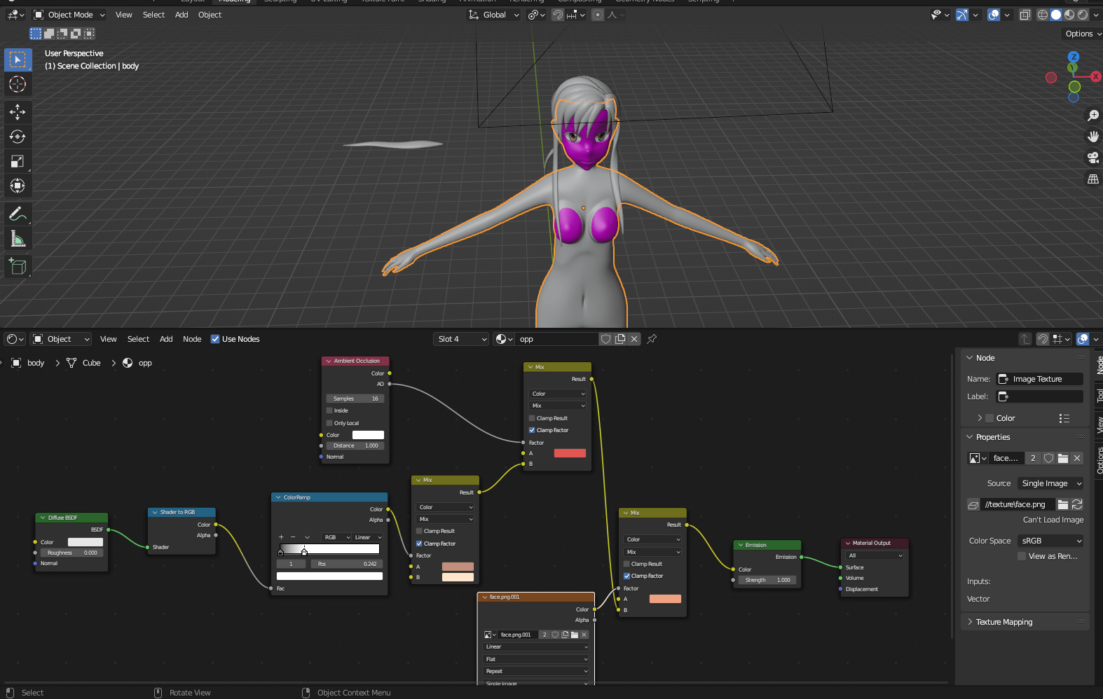
Task: Click the zoom view magnifier icon
Action: [x=1092, y=116]
